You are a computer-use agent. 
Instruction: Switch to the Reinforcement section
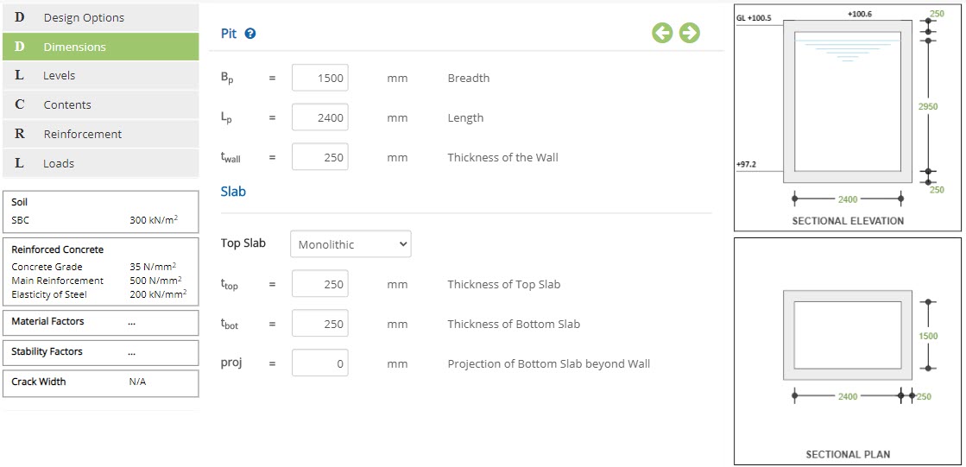coord(100,135)
